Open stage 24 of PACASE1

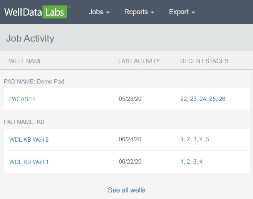pyautogui.click(x=203, y=99)
